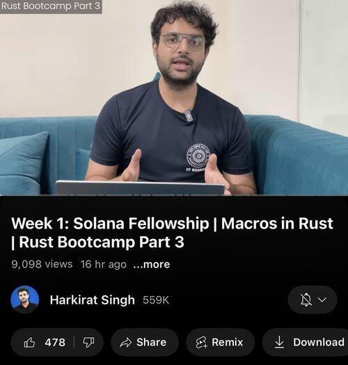This screenshot has height=365, width=348.
Task: Click the 559K subscriber count
Action: 156,300
